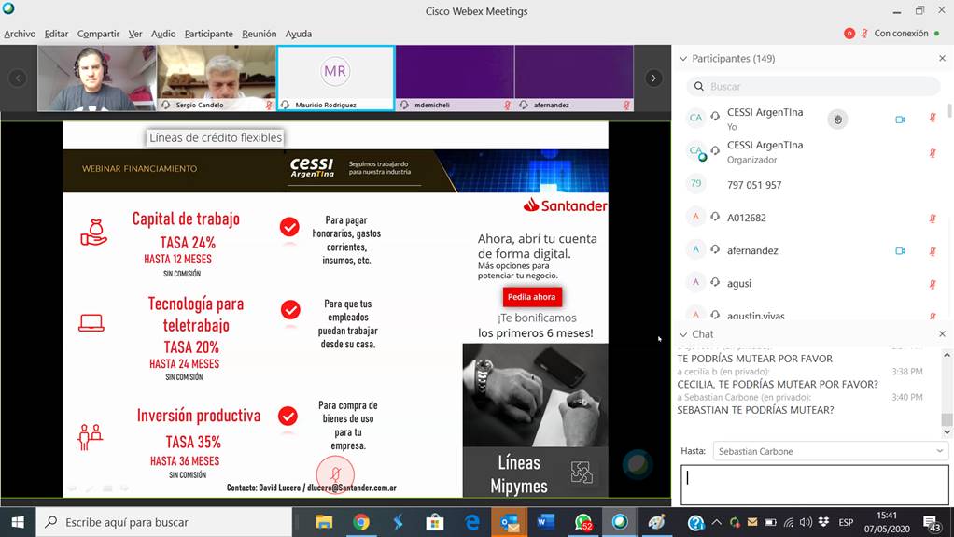954x537 pixels.
Task: Open the Ver menu
Action: 135,34
